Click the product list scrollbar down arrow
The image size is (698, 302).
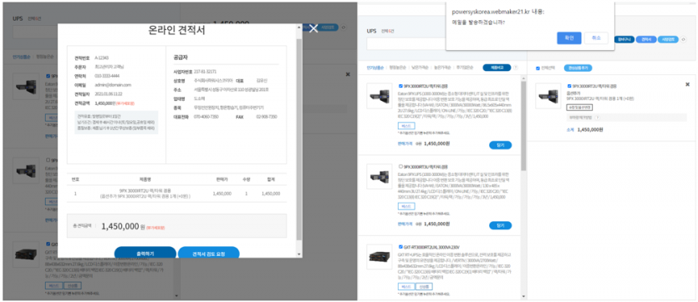pyautogui.click(x=524, y=297)
